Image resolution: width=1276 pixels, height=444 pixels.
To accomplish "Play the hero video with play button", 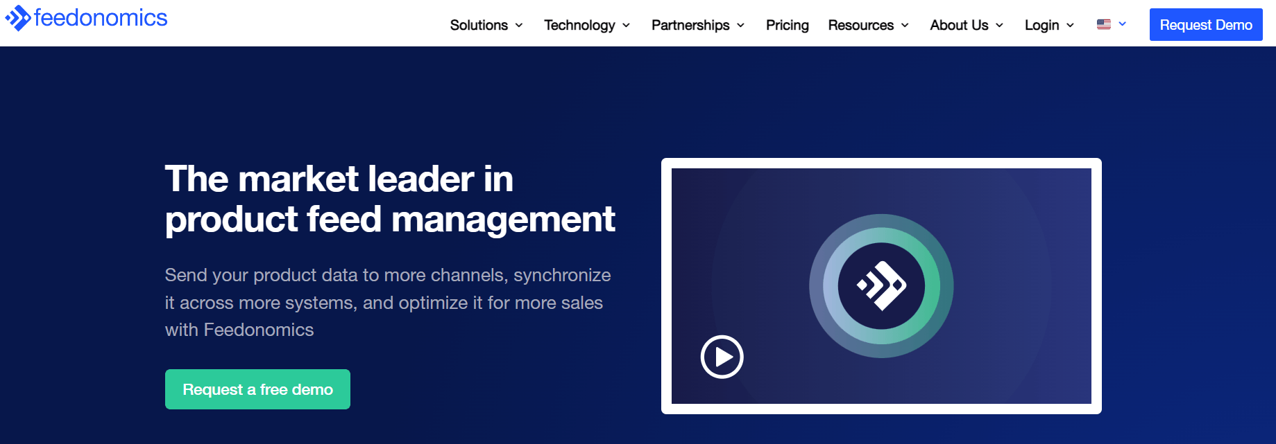I will 722,357.
